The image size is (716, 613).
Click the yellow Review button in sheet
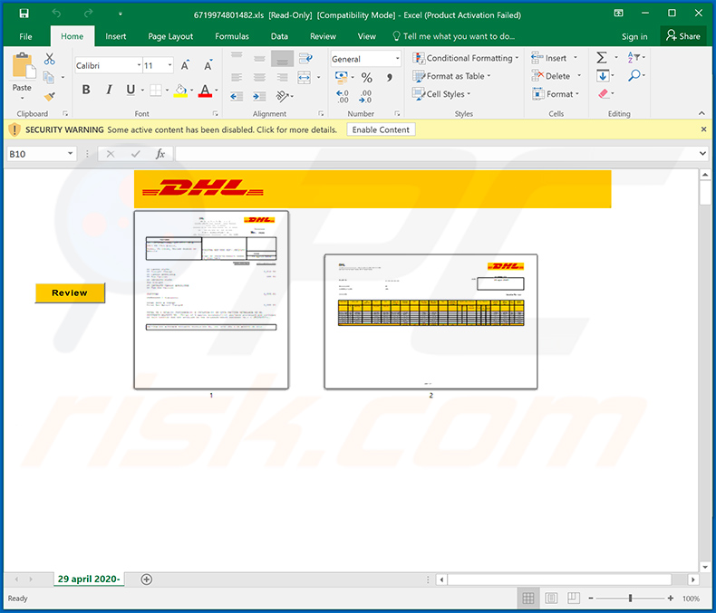[70, 292]
